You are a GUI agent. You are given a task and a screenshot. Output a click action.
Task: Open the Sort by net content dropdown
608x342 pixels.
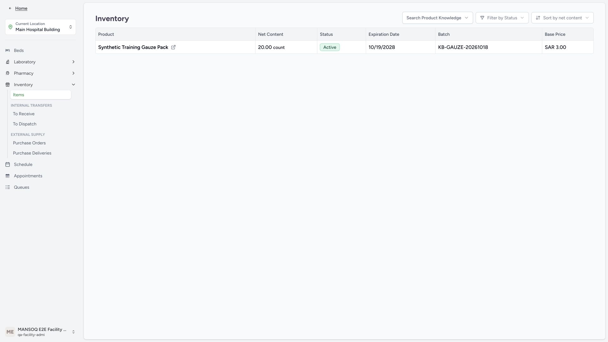pyautogui.click(x=562, y=18)
